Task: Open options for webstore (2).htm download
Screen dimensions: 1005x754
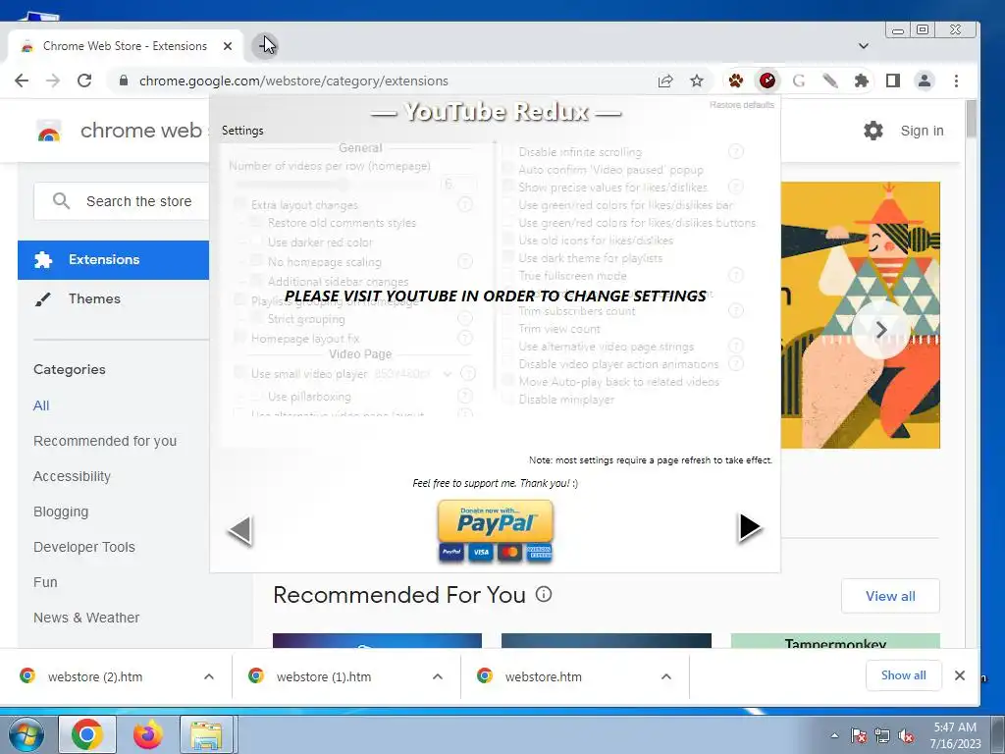Action: coord(209,676)
